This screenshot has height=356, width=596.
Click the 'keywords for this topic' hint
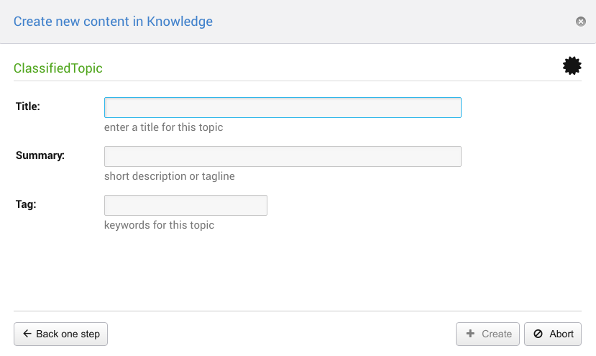tap(160, 225)
